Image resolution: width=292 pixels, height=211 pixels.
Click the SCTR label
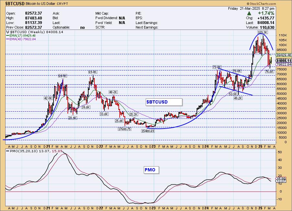pos(100,27)
